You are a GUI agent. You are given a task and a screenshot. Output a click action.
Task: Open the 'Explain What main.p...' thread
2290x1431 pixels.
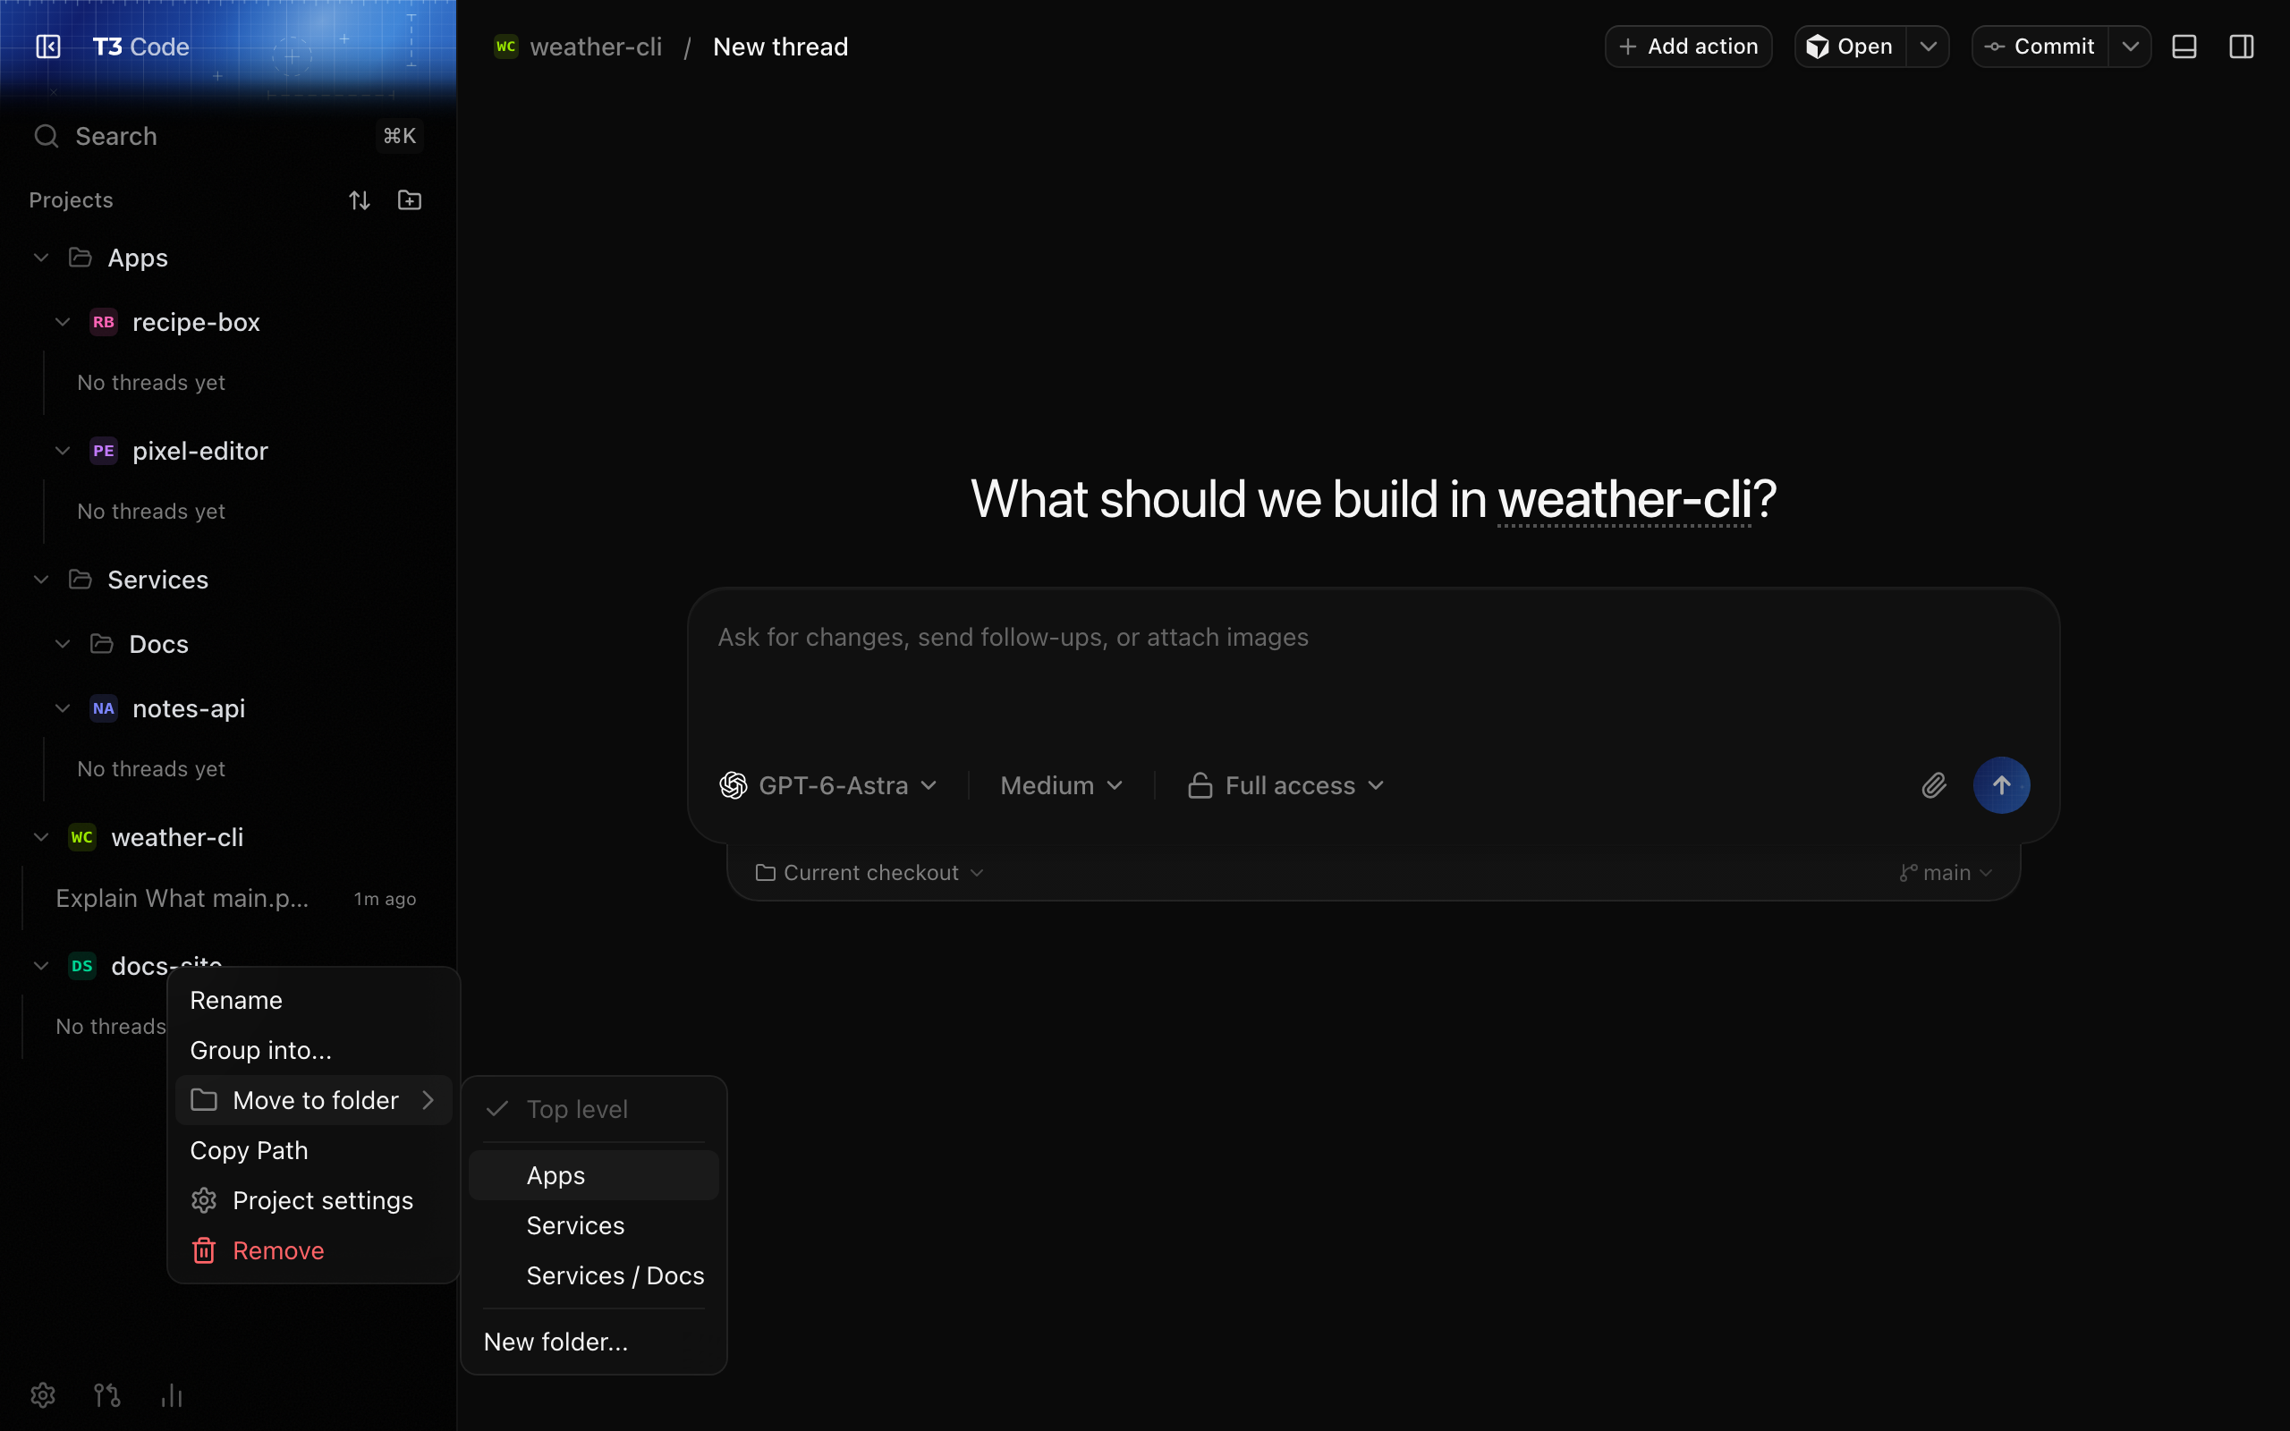click(227, 898)
